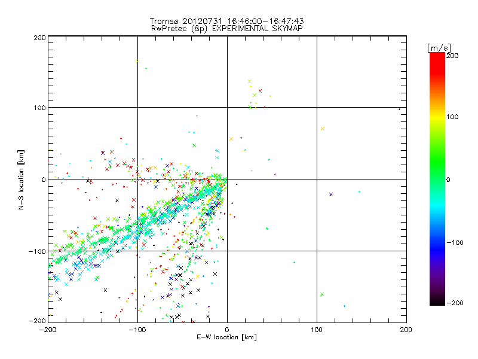The width and height of the screenshot is (478, 359).
Task: Click the 100 tick label on N-S axis
Action: tap(39, 108)
